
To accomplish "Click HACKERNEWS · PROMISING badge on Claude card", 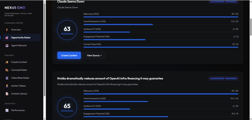I will pyautogui.click(x=224, y=2).
